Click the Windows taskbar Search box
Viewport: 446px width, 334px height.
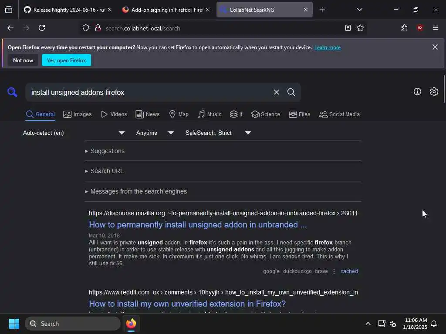click(x=73, y=324)
